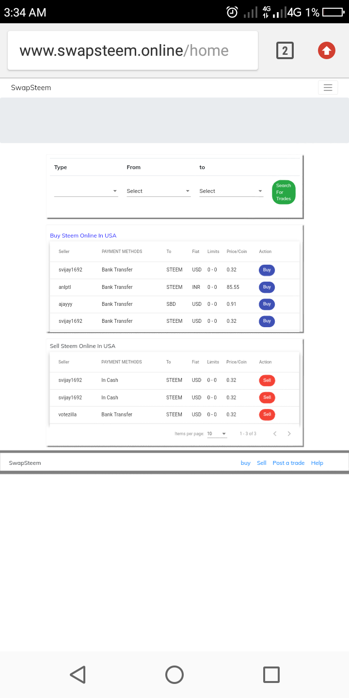Viewport: 349px width, 698px height.
Task: Tap the browser URL address bar
Action: coord(132,50)
